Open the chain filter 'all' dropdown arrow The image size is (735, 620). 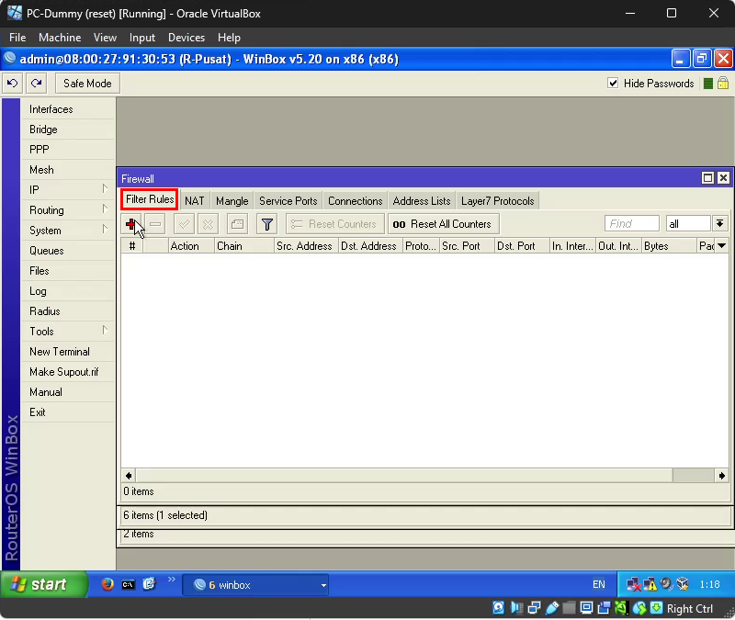[719, 223]
